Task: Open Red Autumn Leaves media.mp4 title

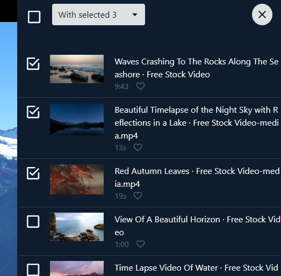Action: click(197, 178)
